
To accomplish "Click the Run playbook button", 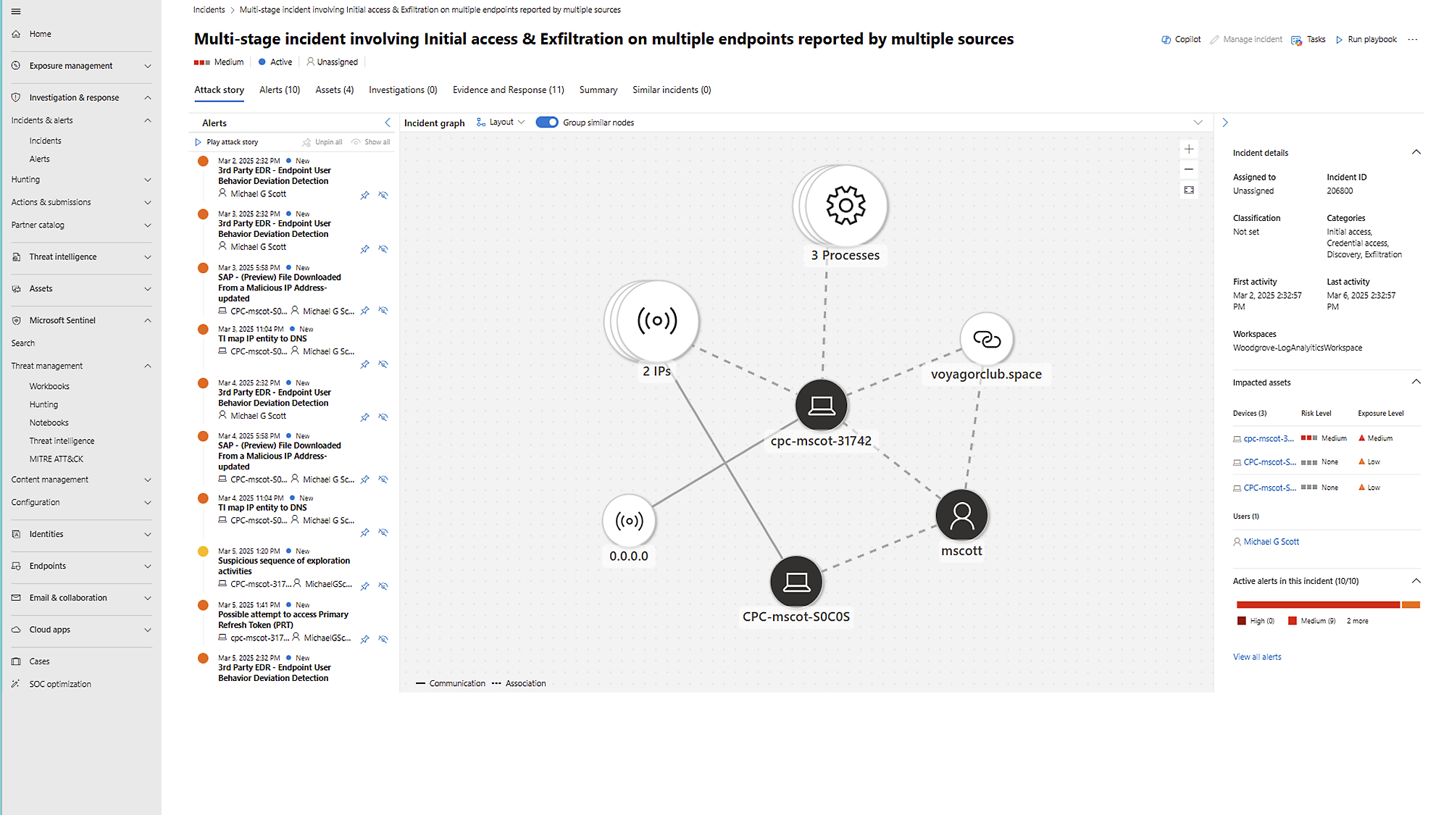I will 1366,40.
